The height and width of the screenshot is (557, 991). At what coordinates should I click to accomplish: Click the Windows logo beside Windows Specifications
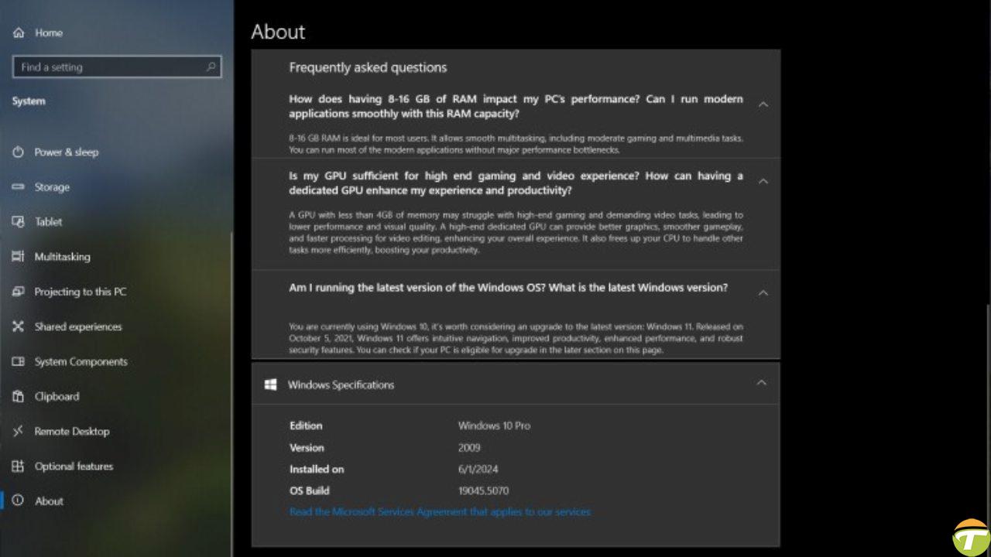point(270,384)
